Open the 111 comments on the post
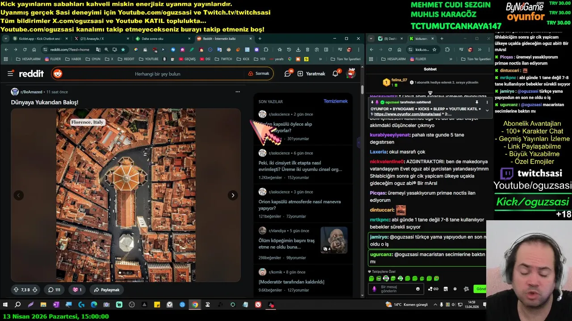Screen dimensions: 572x321 click(x=54, y=290)
